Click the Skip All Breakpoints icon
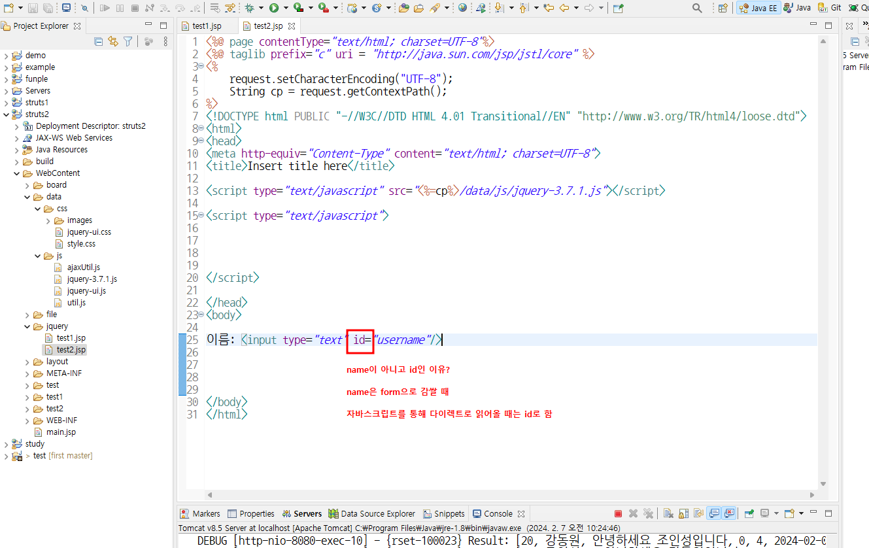Screen dimensions: 869x548 point(84,8)
